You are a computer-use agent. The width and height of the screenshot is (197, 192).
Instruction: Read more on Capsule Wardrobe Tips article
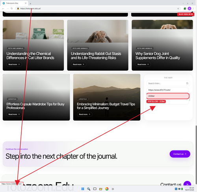point(14,114)
